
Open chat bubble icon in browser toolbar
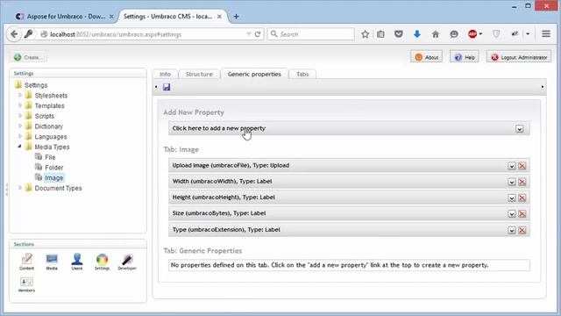454,34
